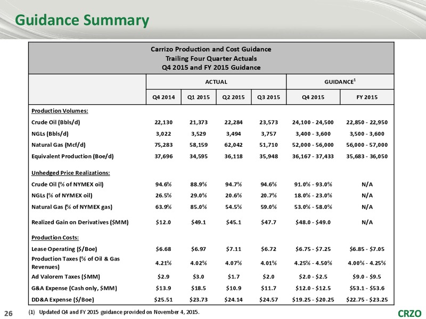Image resolution: width=426 pixels, height=319 pixels.
Task: Click the Unhedged Price Realizations heading
Action: click(x=71, y=173)
